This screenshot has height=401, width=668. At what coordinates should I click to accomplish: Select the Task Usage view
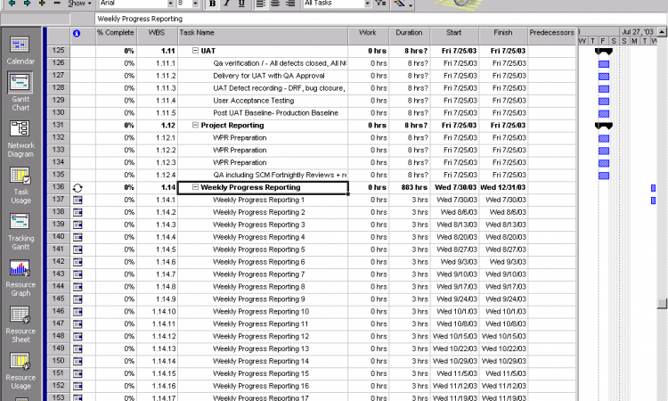pyautogui.click(x=20, y=184)
